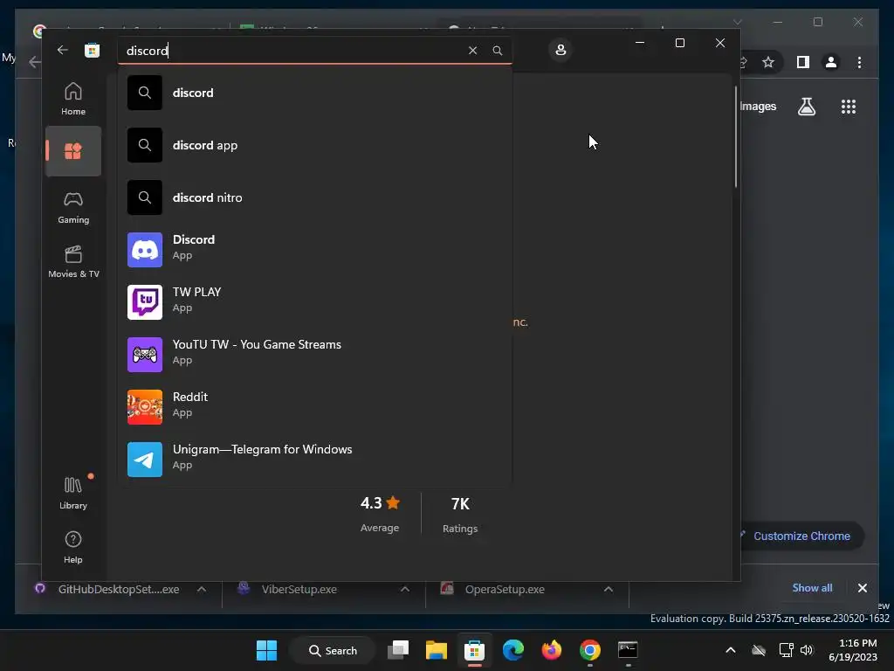Select the 'discord app' search suggestion
The height and width of the screenshot is (671, 894).
(x=314, y=145)
